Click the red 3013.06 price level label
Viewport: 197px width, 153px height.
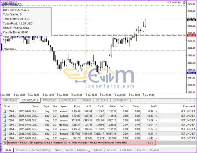click(191, 35)
